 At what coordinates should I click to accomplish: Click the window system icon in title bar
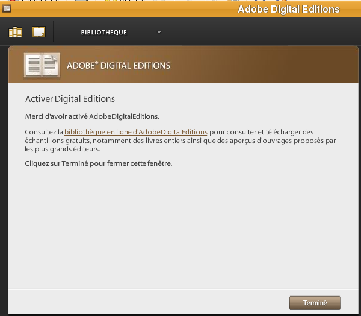[x=7, y=9]
